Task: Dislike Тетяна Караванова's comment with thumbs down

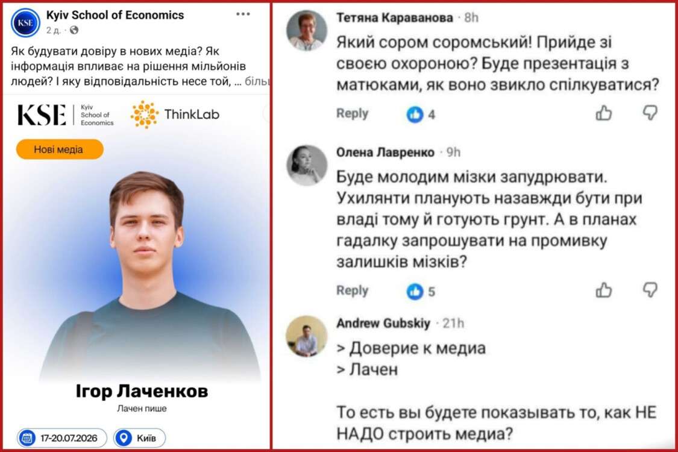Action: (x=650, y=113)
